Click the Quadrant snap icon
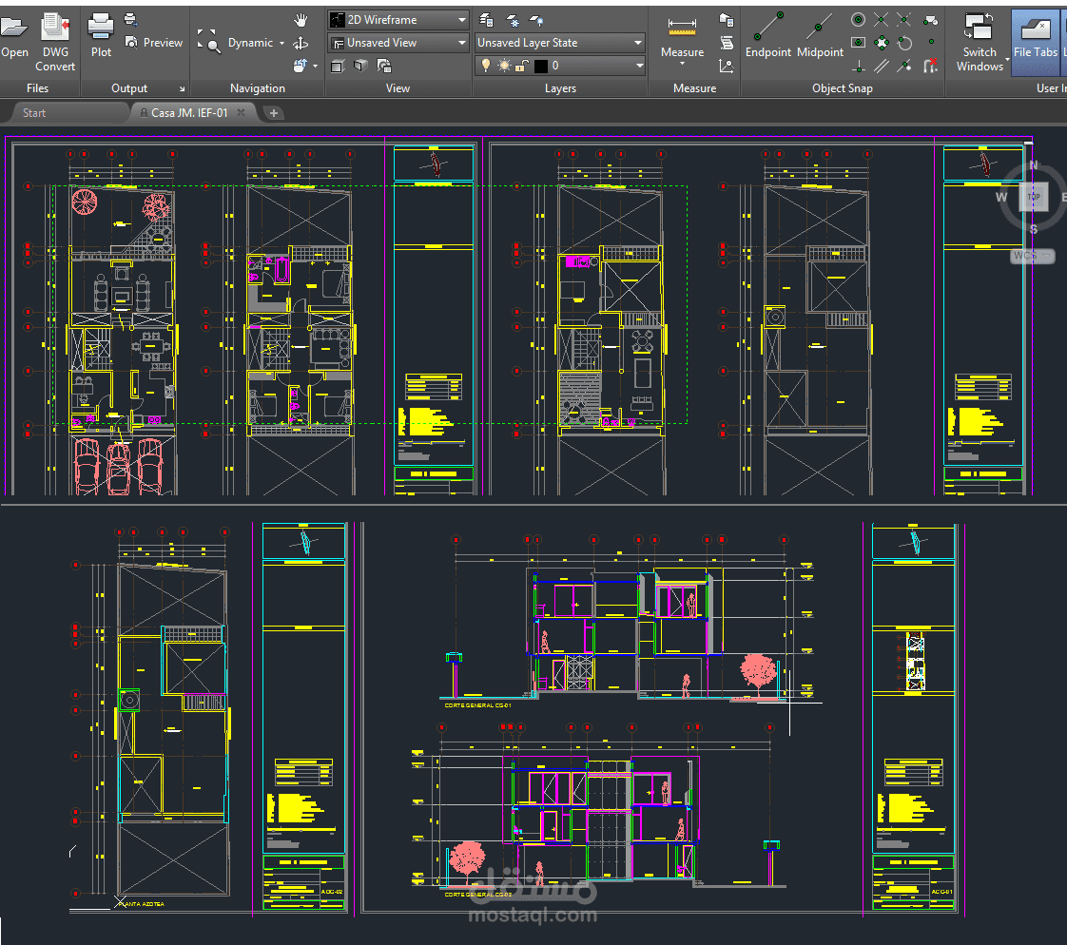Viewport: 1067px width, 945px height. [882, 43]
